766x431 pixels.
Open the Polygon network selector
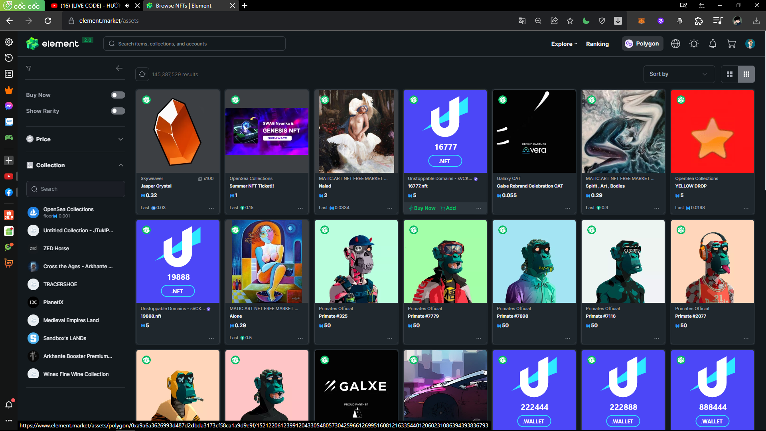pyautogui.click(x=642, y=44)
